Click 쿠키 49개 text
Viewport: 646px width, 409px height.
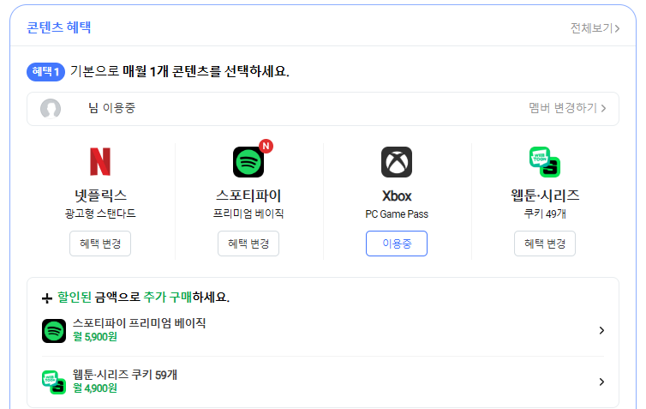pos(545,214)
